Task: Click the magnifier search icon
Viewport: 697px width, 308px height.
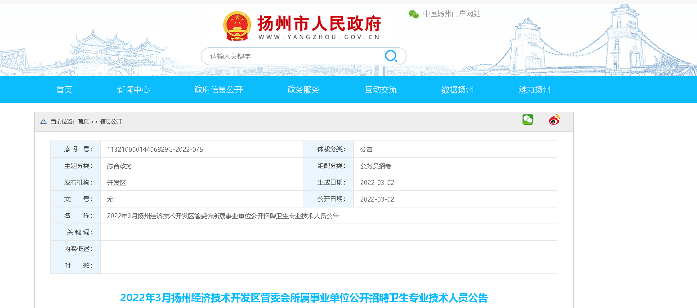Action: [391, 56]
